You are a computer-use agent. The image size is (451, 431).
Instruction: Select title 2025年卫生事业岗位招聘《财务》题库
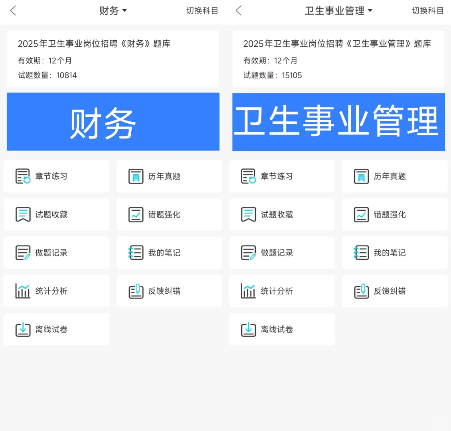coord(94,44)
